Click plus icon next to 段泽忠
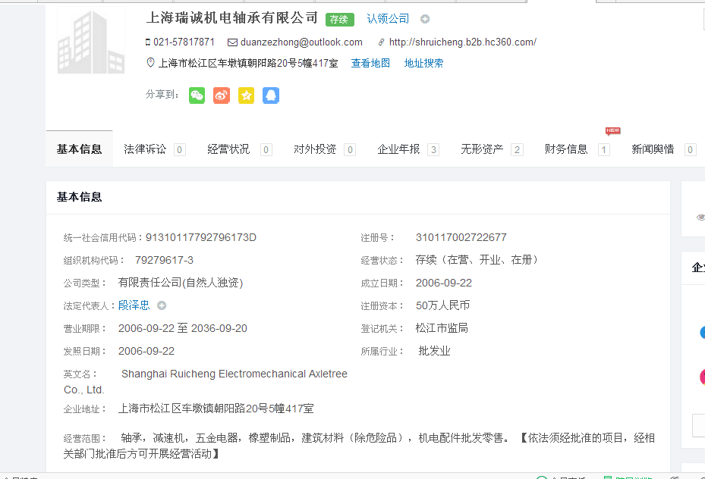 click(162, 305)
